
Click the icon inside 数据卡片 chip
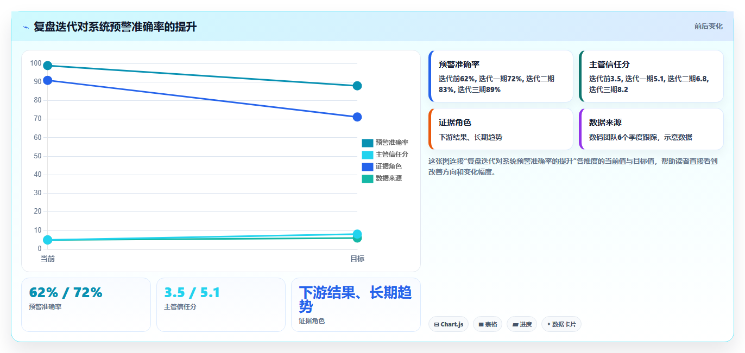[549, 324]
